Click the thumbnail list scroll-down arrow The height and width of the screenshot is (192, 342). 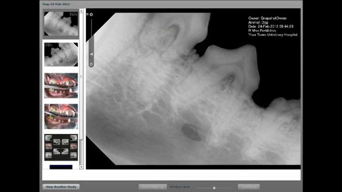(81, 167)
